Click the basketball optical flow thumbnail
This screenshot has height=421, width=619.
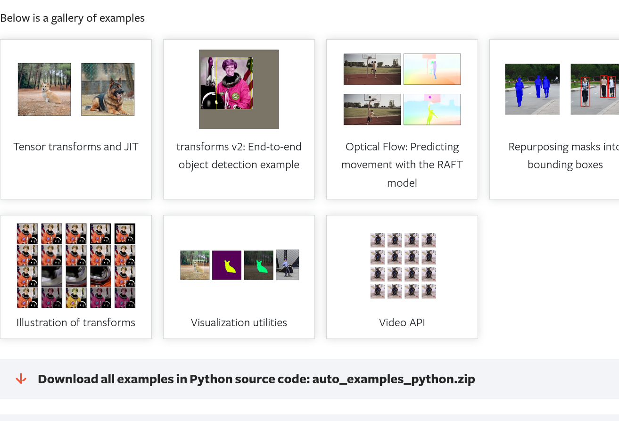click(x=402, y=89)
